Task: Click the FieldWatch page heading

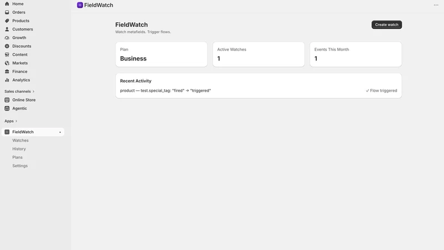Action: [x=132, y=24]
